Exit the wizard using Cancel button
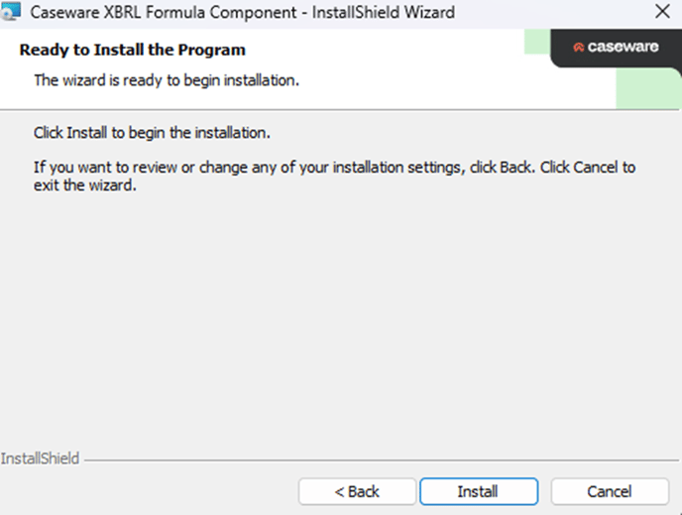 pyautogui.click(x=610, y=491)
